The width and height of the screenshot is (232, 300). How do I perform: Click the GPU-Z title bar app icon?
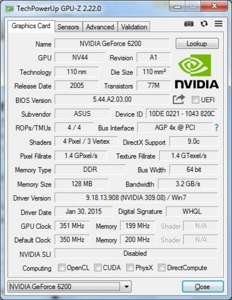(10, 9)
